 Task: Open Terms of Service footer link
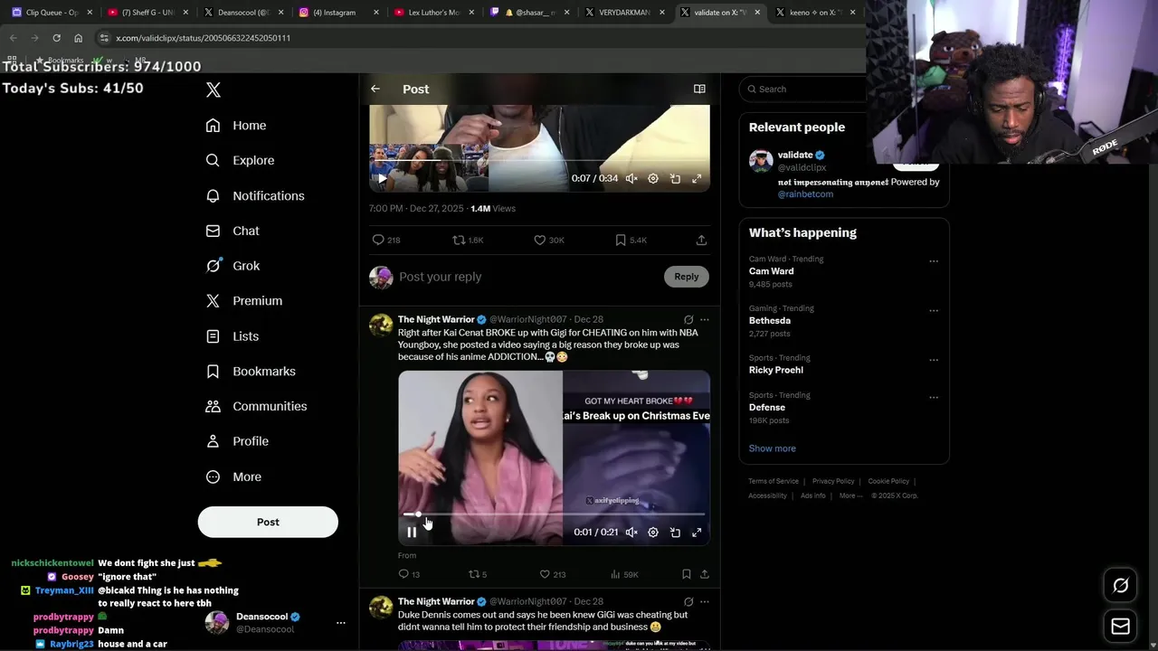(774, 481)
